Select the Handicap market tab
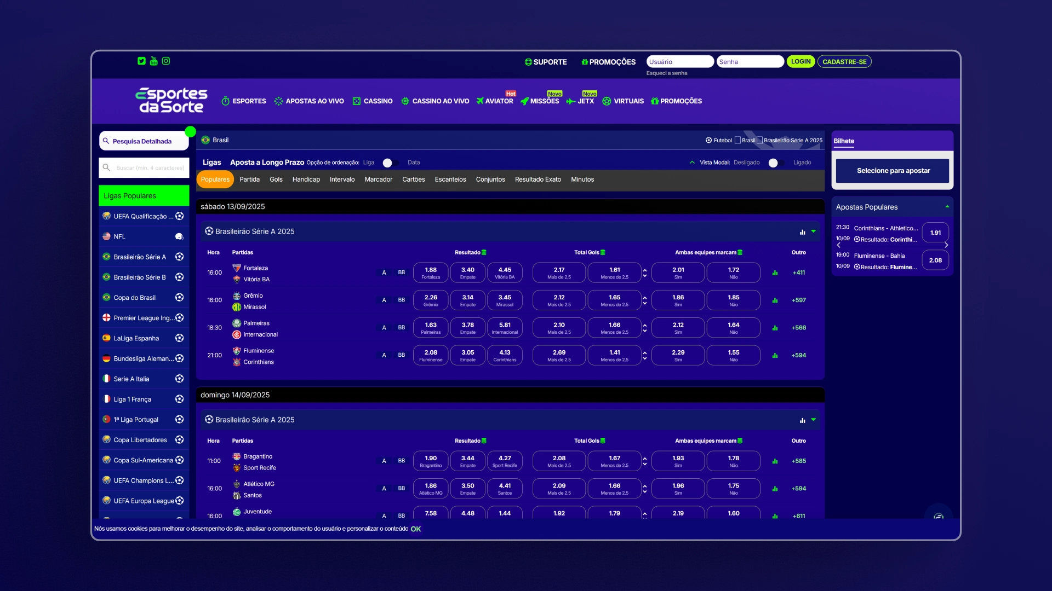This screenshot has width=1052, height=591. pos(306,179)
